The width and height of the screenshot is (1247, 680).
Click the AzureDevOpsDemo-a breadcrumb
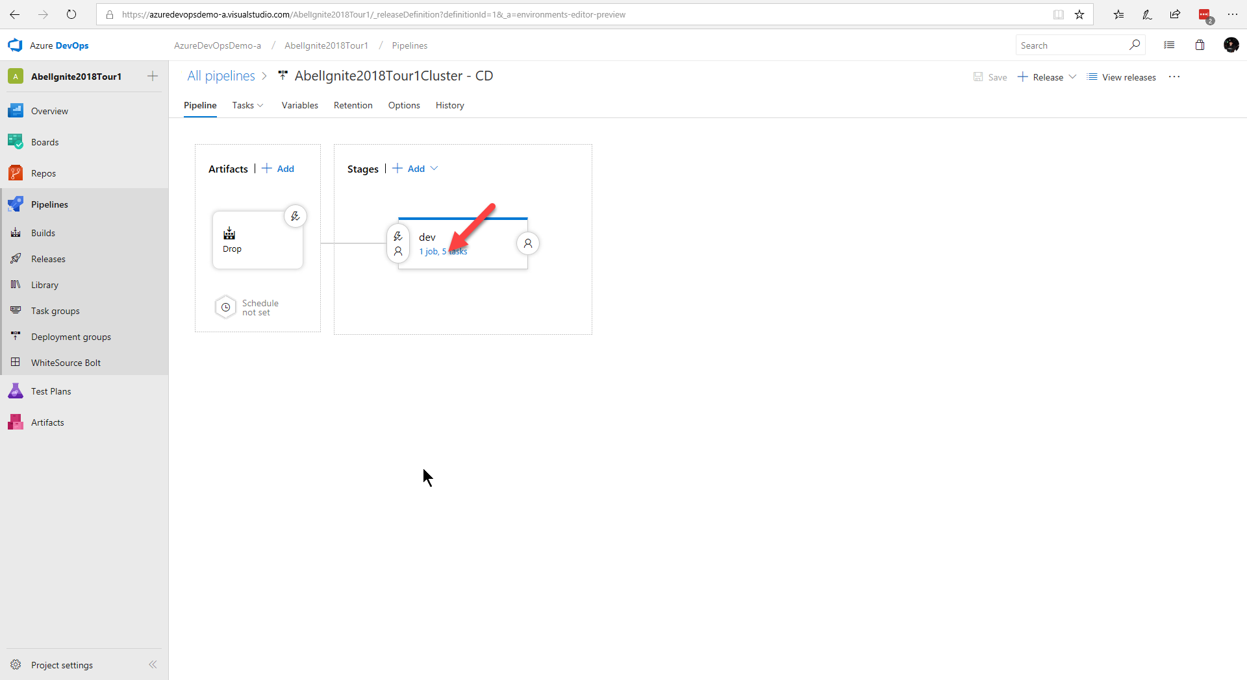click(218, 45)
